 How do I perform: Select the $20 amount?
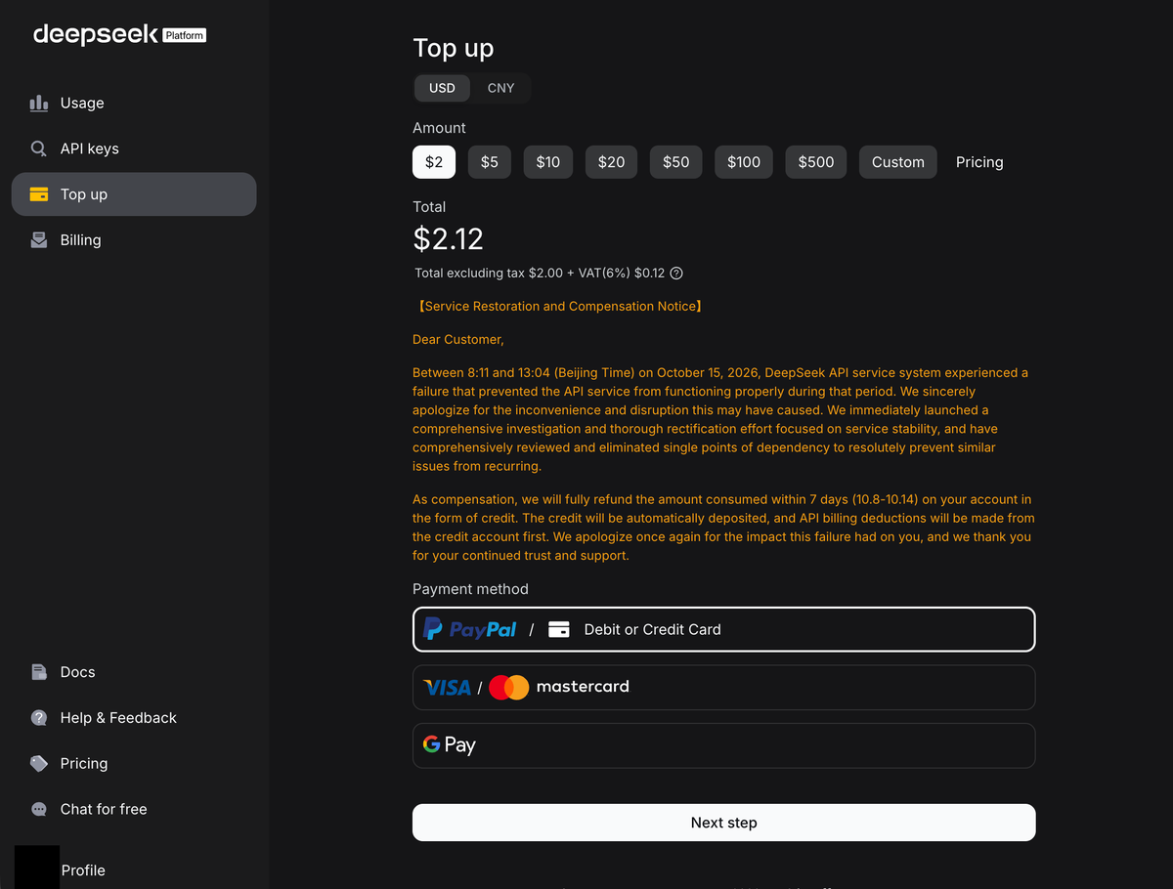tap(612, 162)
